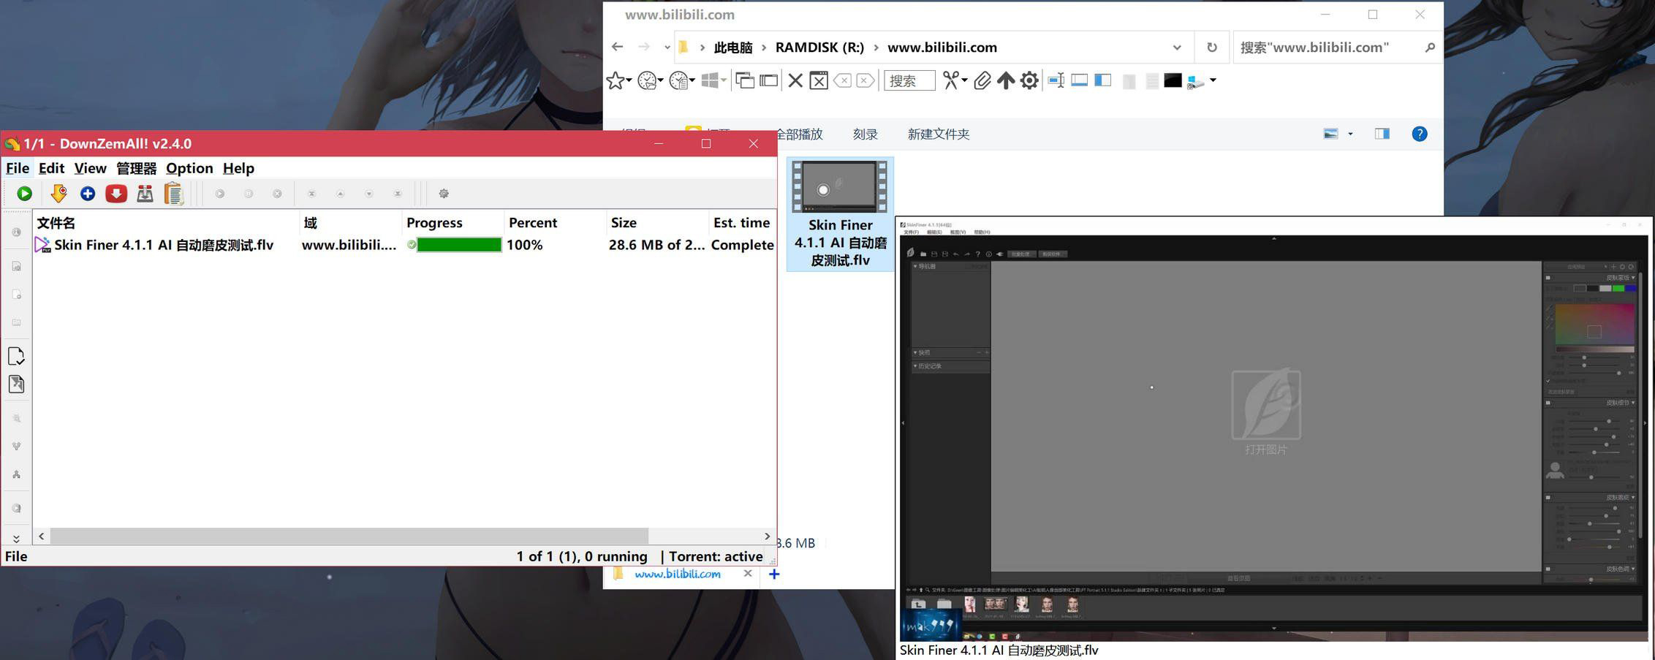Click the 搜索 input box in Explorer toolbar

(909, 80)
